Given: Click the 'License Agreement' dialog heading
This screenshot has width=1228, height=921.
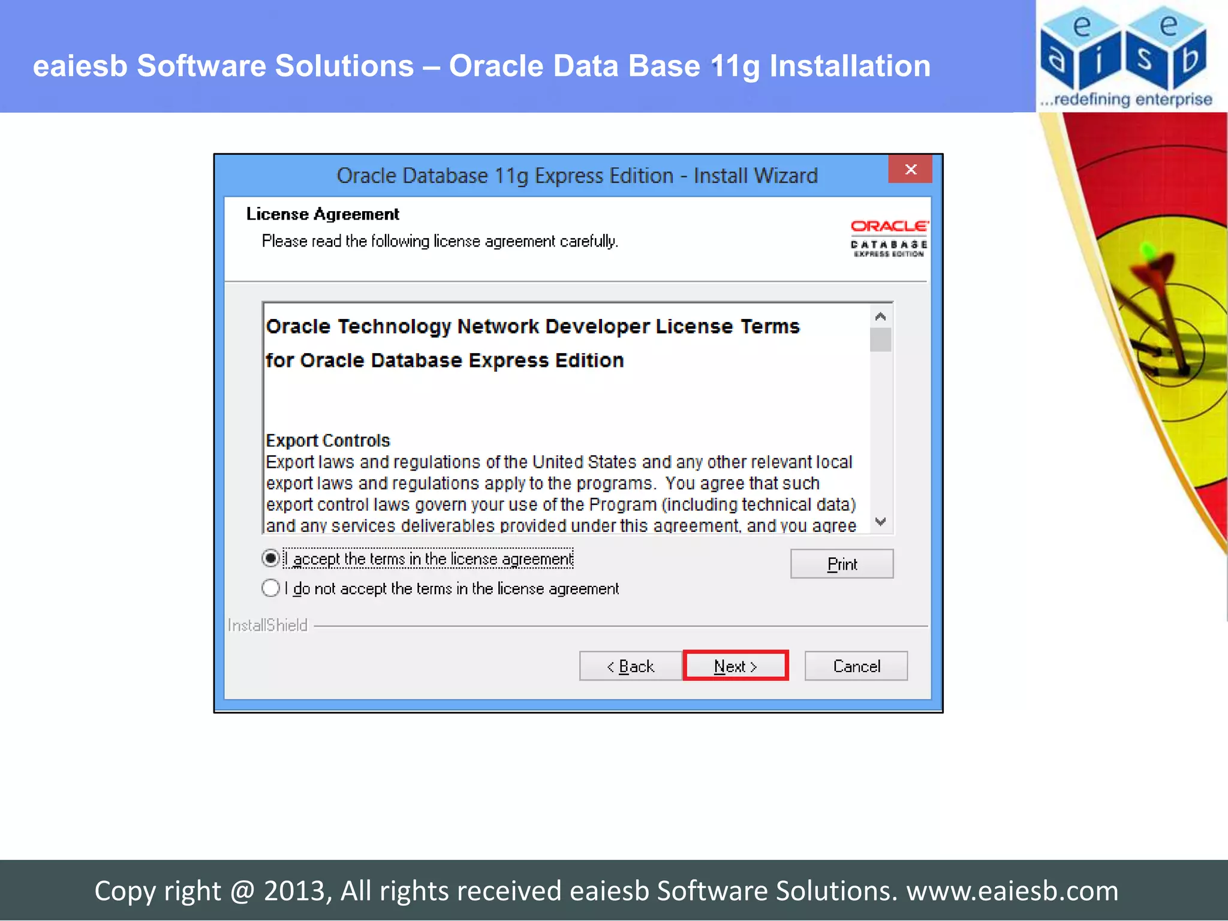Looking at the screenshot, I should point(323,214).
